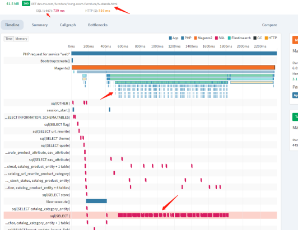Toggle the SQL legend swatch
The height and width of the screenshot is (230, 298).
(216, 38)
